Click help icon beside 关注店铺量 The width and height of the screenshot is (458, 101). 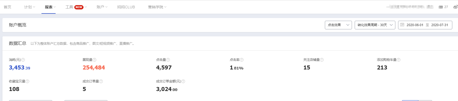click(322, 60)
